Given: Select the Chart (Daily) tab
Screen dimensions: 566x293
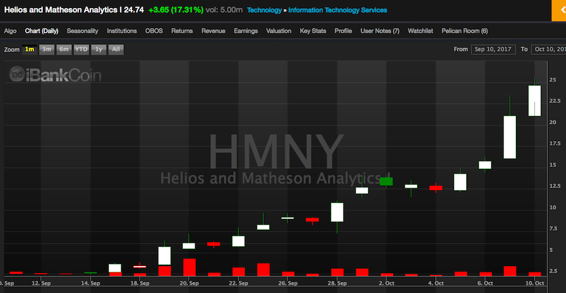Looking at the screenshot, I should click(41, 31).
